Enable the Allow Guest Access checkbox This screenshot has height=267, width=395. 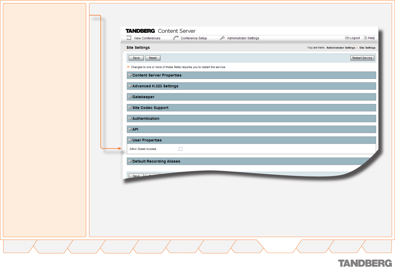coord(180,149)
